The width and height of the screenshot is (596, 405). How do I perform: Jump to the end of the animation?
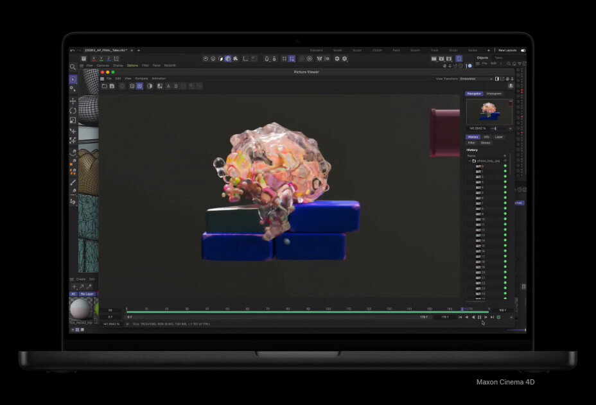coord(492,317)
